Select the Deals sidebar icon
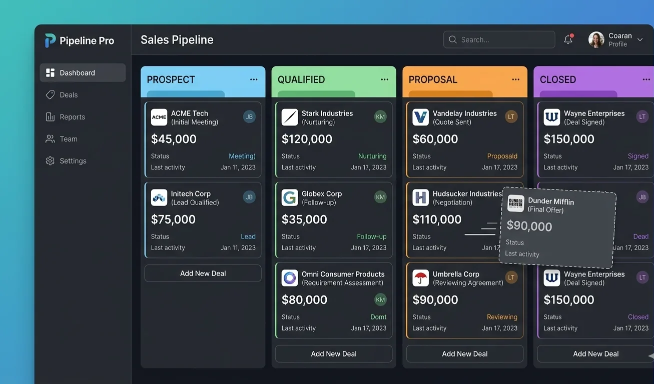The height and width of the screenshot is (384, 654). [x=50, y=94]
